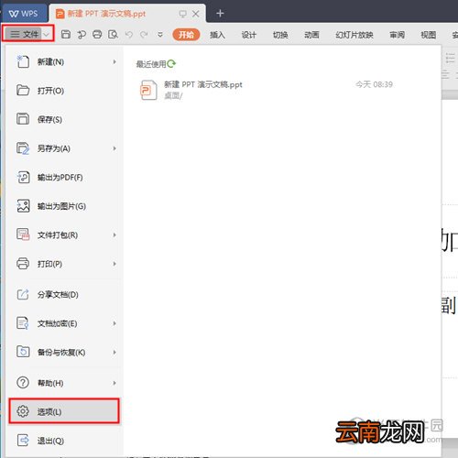Switch to the 切换 ribbon tab
458x458 pixels.
(x=280, y=35)
